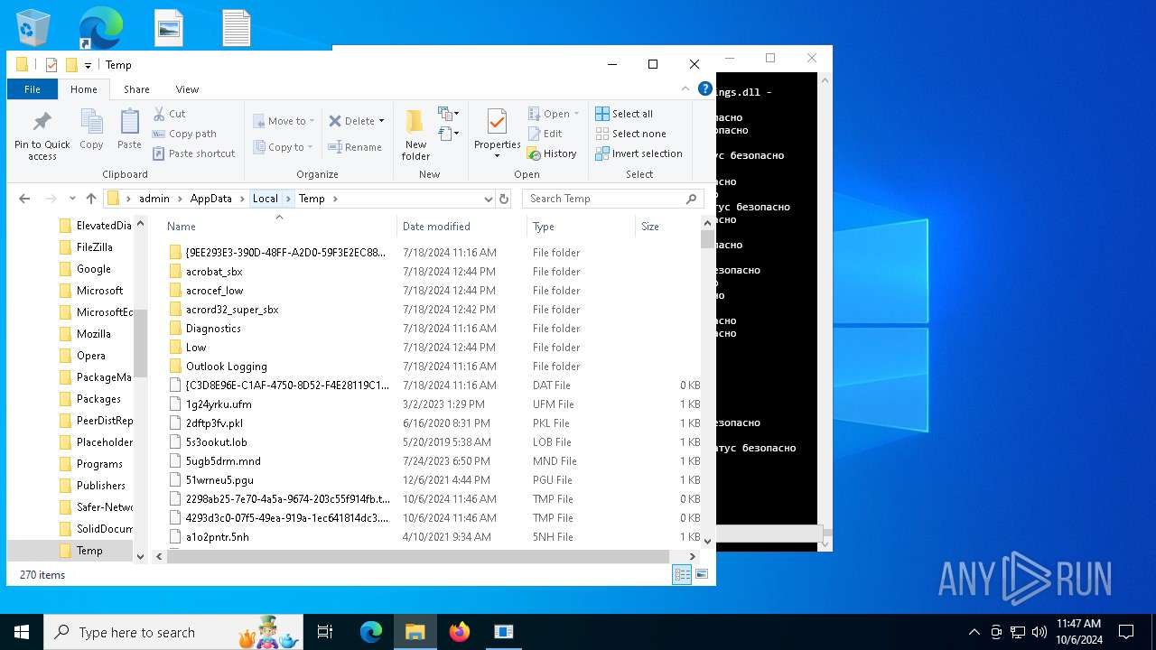Click admin in the address breadcrumb
1156x650 pixels.
(x=154, y=199)
